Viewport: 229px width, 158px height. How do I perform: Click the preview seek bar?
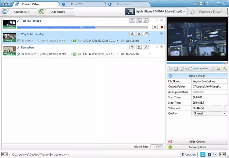tap(197, 63)
